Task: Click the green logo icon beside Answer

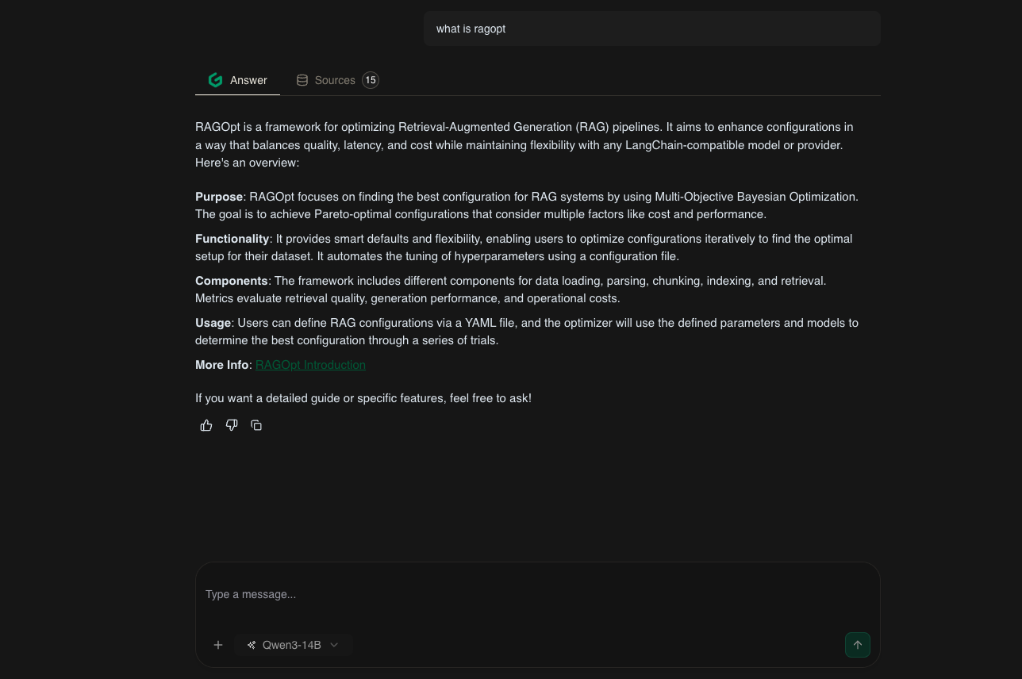Action: 215,80
